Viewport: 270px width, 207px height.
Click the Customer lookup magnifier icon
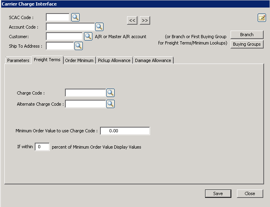[88, 37]
